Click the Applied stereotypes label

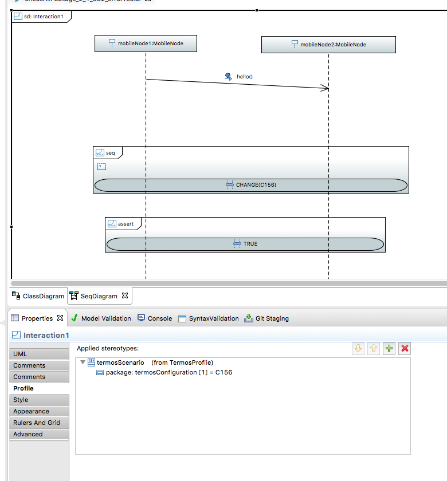(108, 349)
